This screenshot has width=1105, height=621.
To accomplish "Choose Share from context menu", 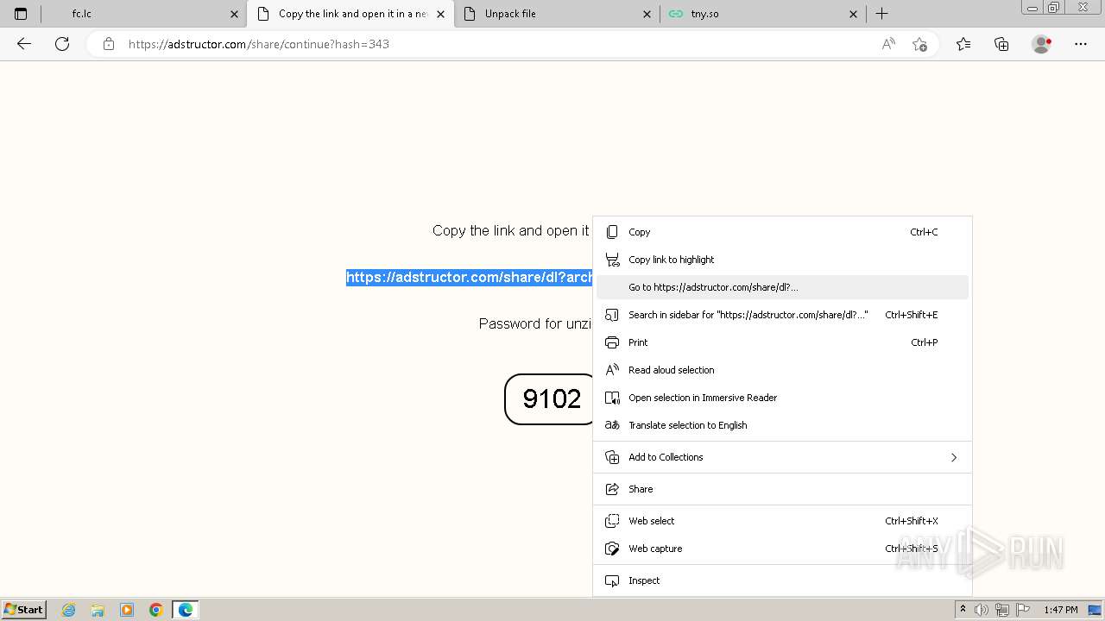I will click(782, 489).
